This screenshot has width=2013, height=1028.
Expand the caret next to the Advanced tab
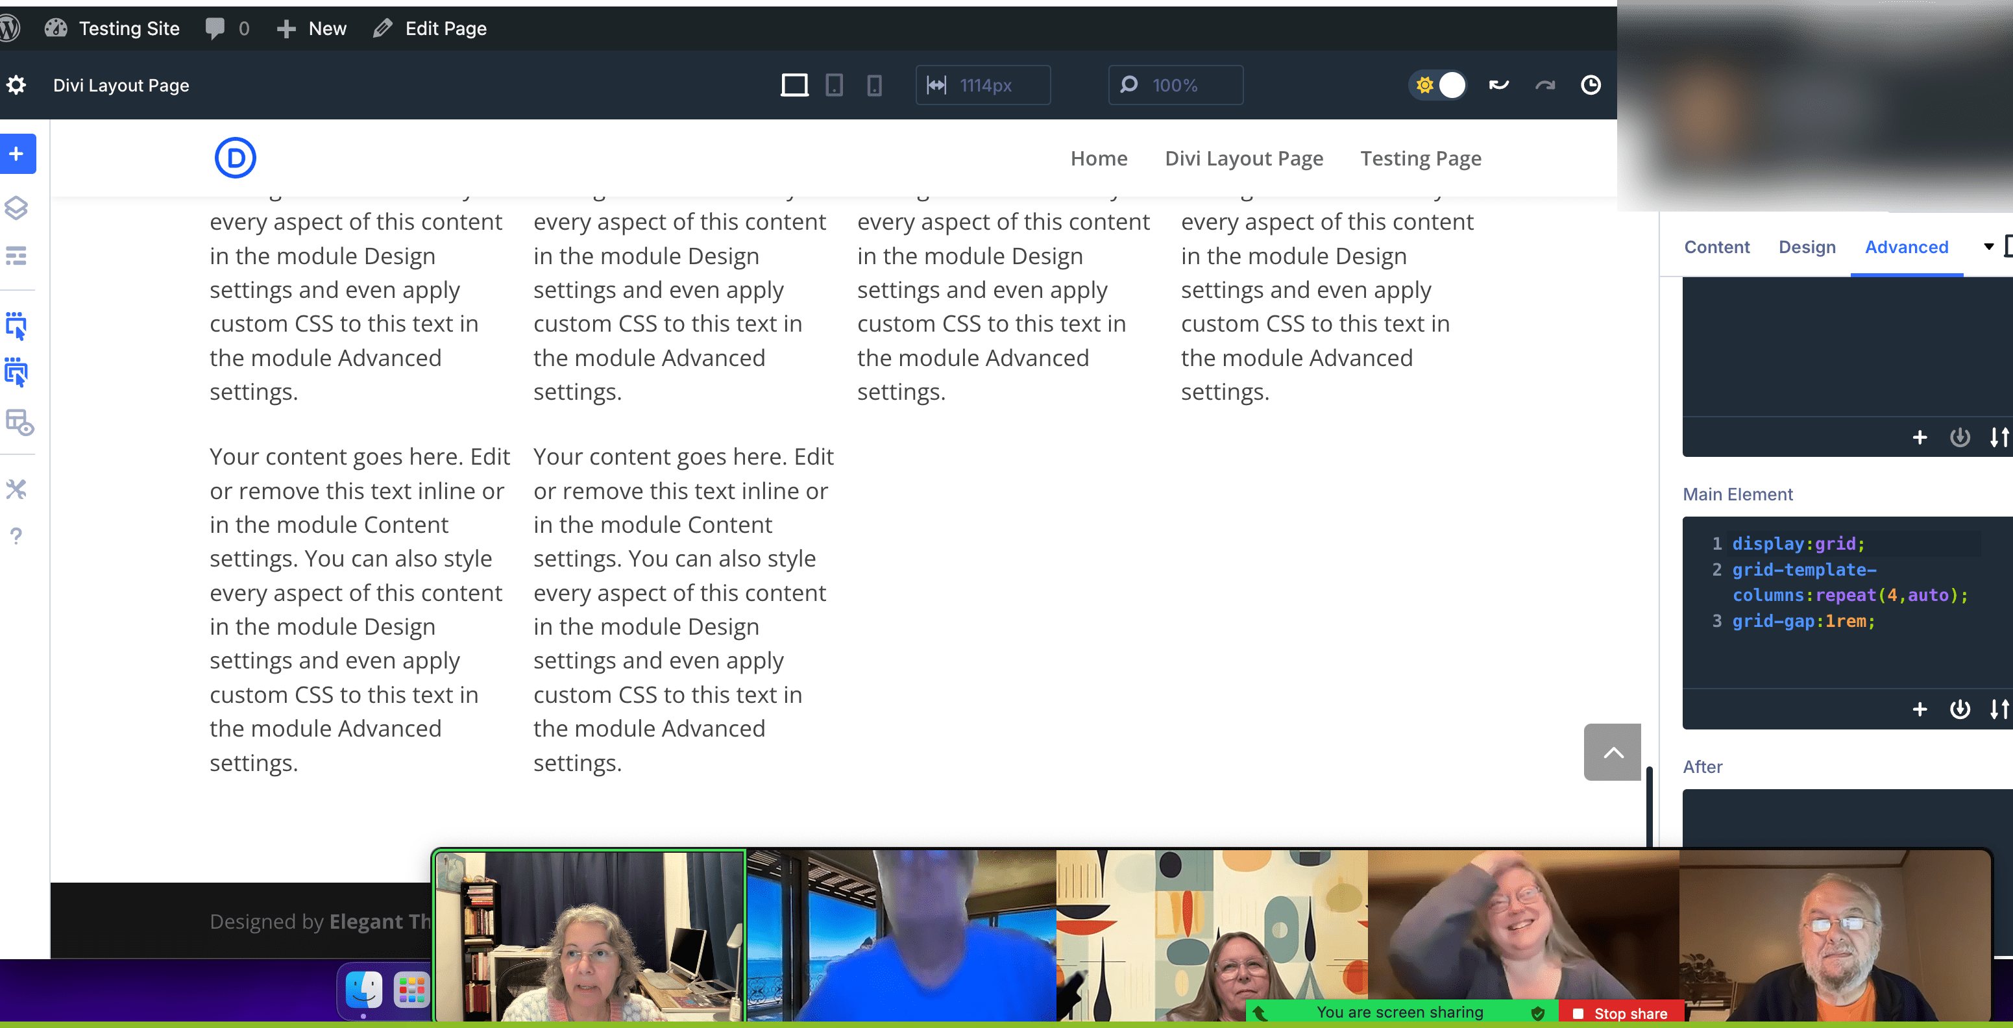click(1989, 246)
